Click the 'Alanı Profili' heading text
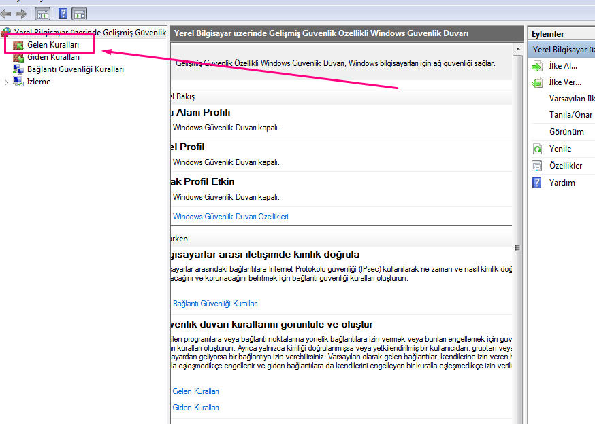The height and width of the screenshot is (424, 595). pos(203,113)
